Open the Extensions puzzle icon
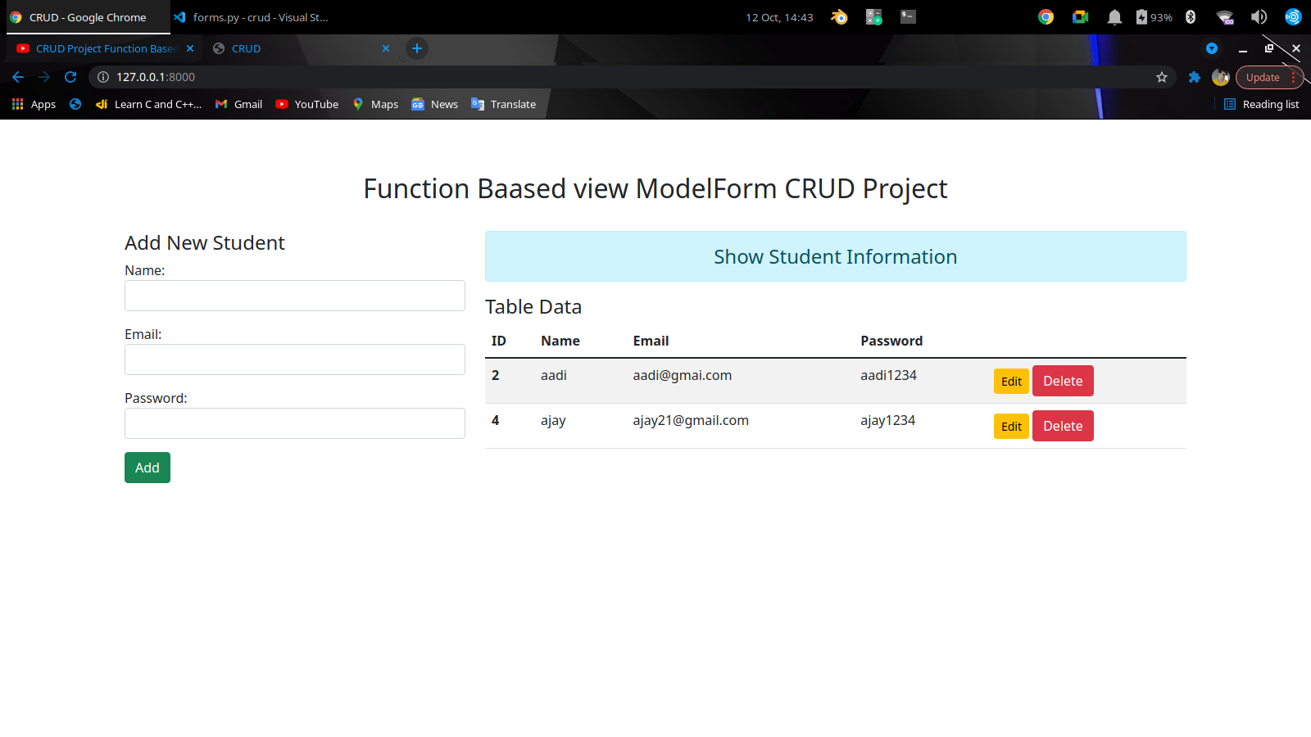1311x737 pixels. pos(1195,77)
